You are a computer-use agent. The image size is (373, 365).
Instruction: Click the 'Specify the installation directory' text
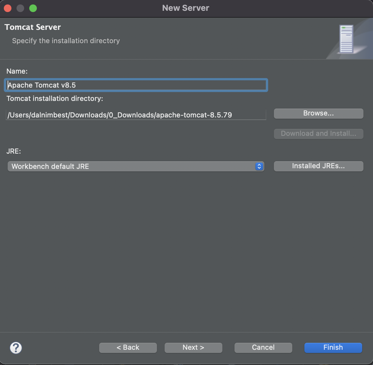[66, 41]
